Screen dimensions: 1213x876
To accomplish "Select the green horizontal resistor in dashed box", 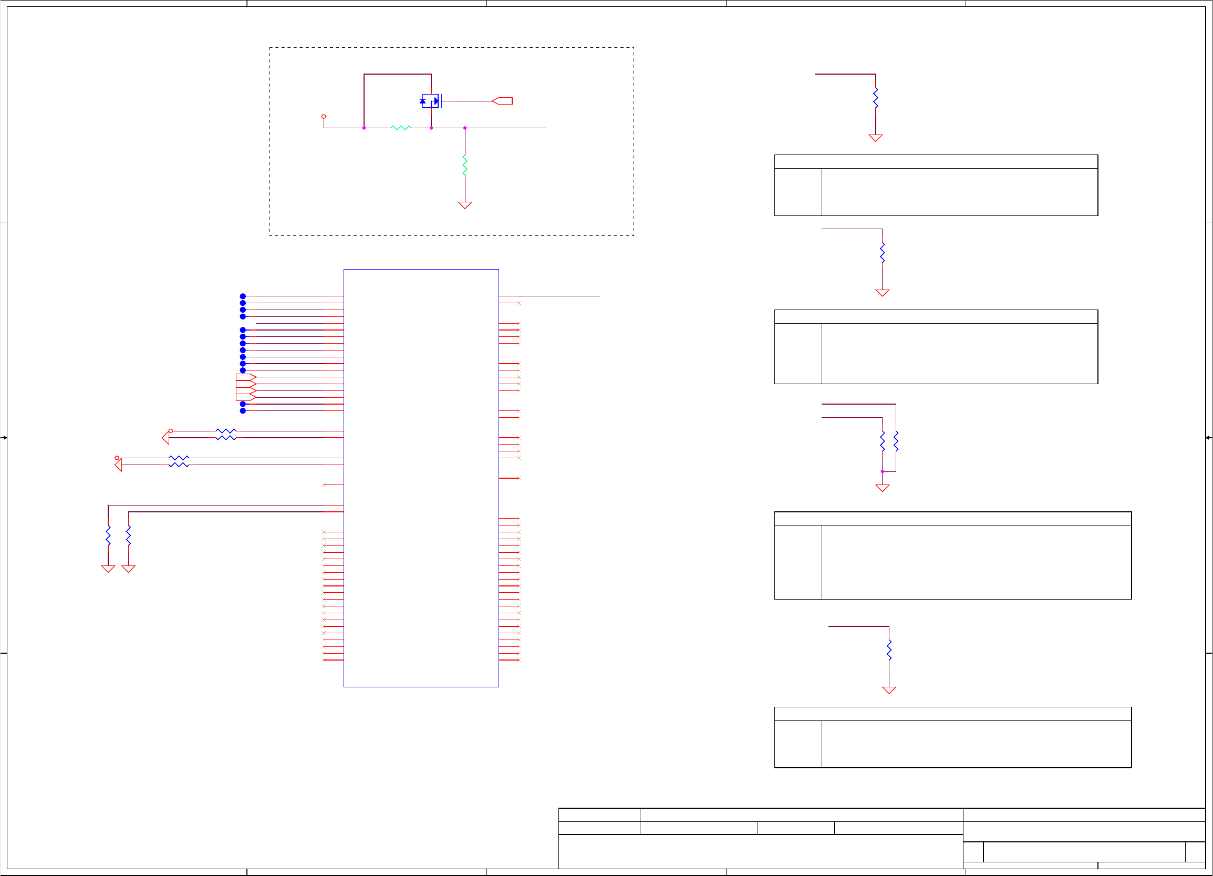I will 401,128.
